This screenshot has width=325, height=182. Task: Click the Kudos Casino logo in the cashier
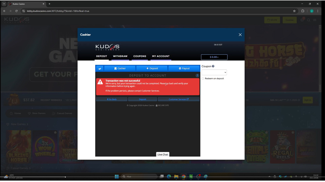pyautogui.click(x=107, y=47)
